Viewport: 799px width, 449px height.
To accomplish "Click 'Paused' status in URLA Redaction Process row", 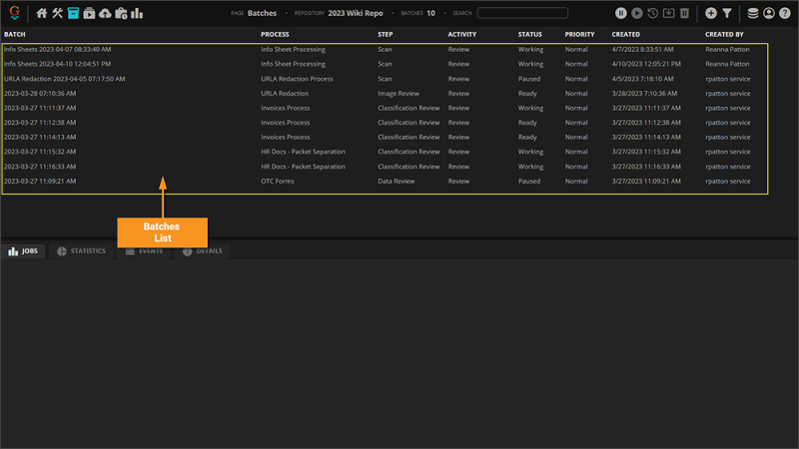I will [x=529, y=79].
